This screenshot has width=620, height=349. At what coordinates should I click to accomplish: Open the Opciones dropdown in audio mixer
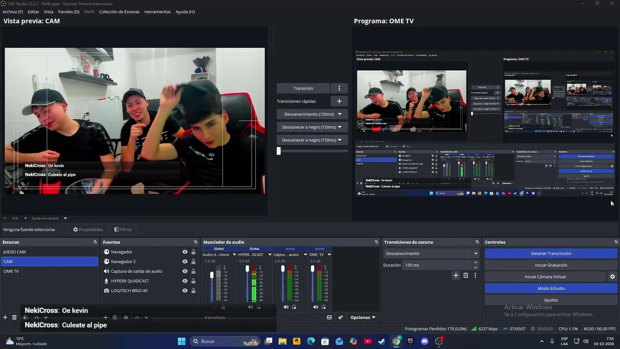363,317
